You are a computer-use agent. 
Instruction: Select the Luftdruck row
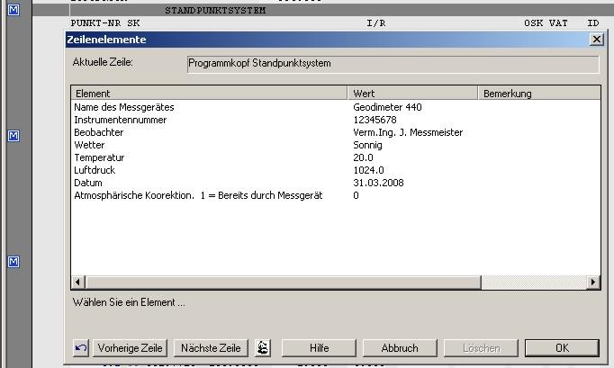pos(95,170)
